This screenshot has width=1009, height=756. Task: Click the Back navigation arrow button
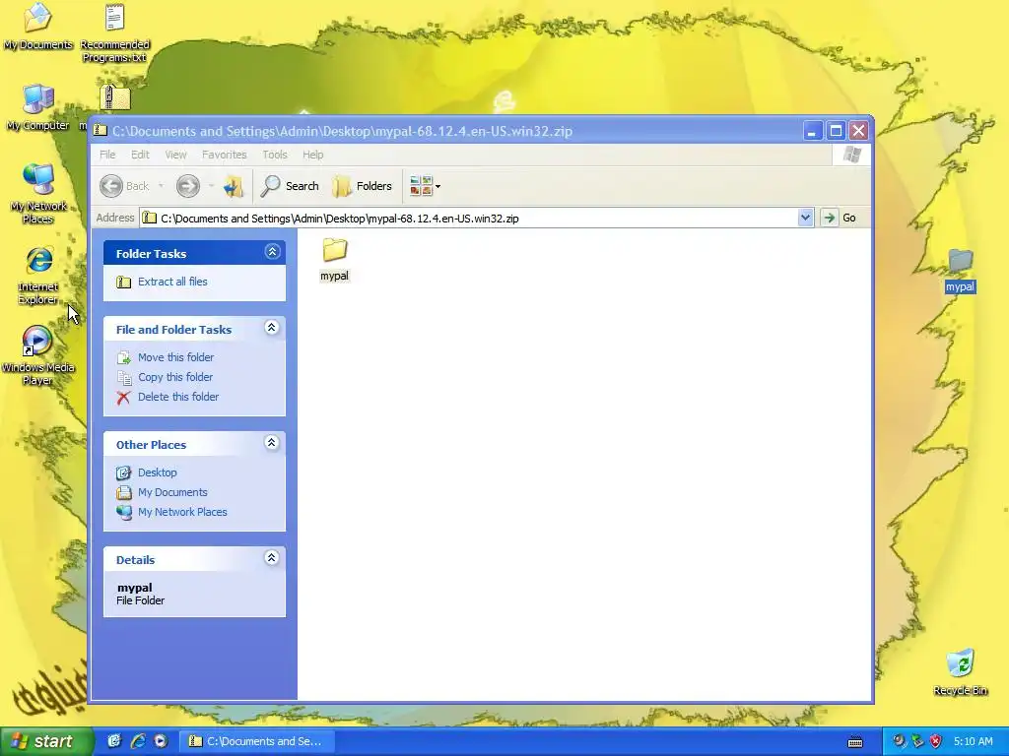[125, 186]
